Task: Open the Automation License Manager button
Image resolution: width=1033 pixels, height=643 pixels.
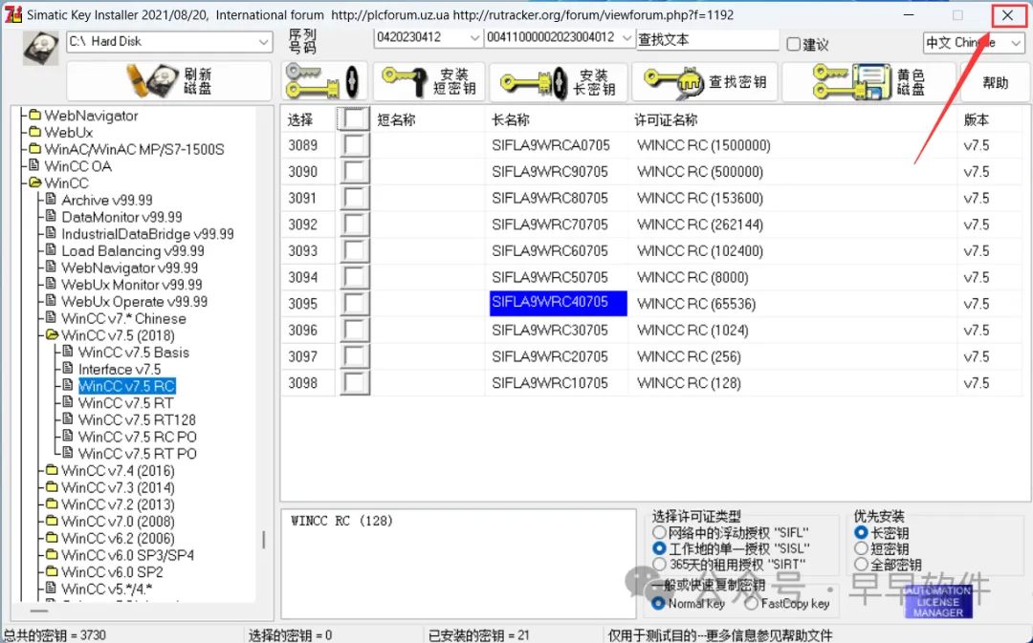Action: coord(938,602)
